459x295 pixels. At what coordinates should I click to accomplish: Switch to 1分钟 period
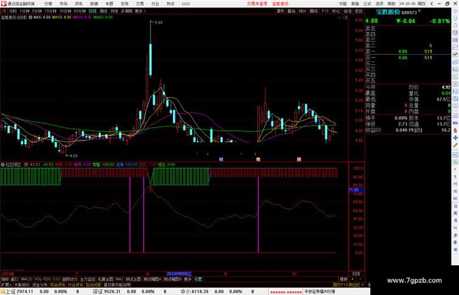click(24, 11)
